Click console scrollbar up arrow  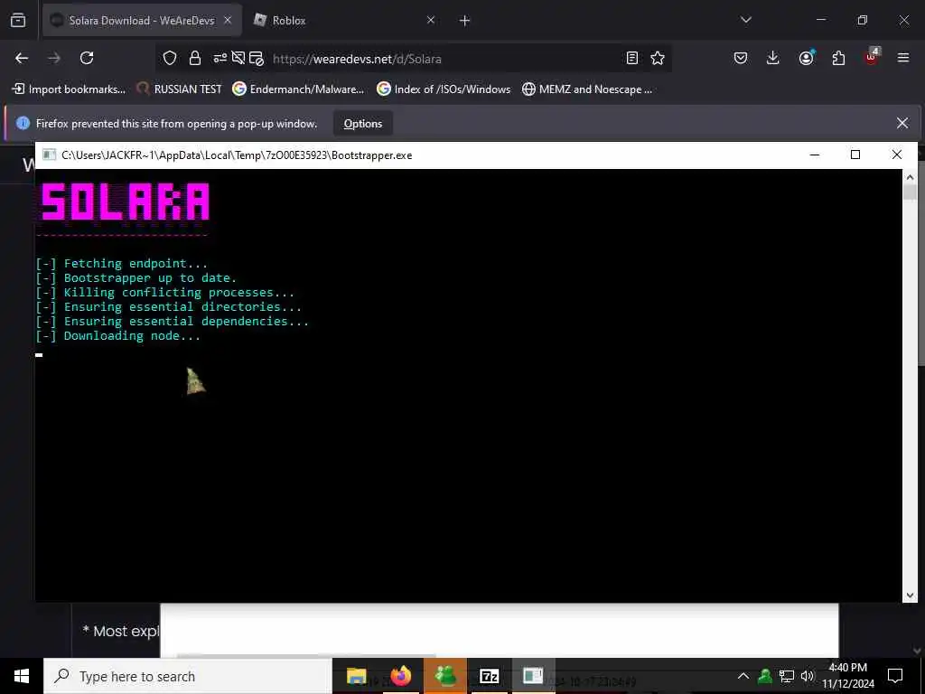[x=910, y=176]
